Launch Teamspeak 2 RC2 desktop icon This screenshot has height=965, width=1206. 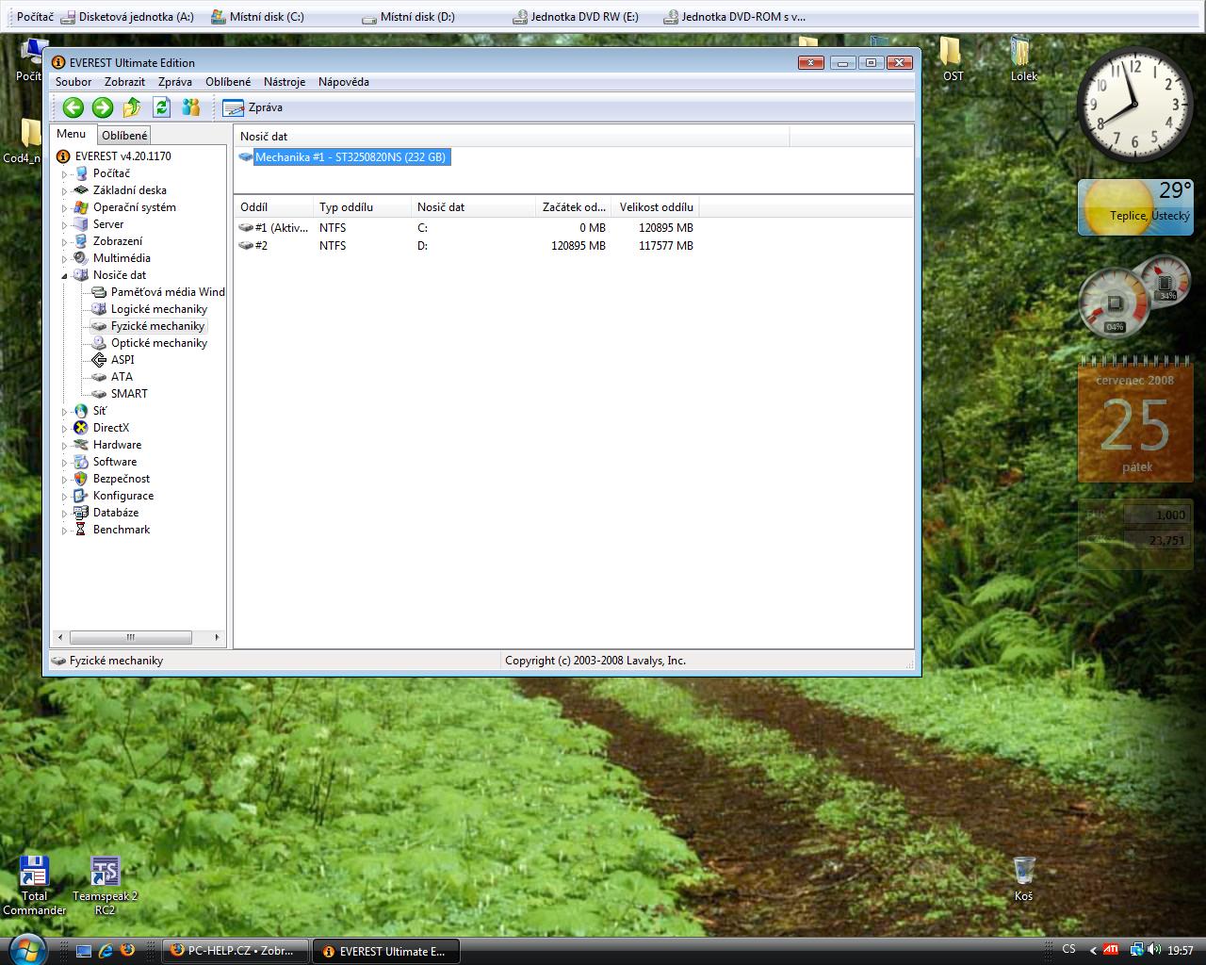click(x=105, y=874)
